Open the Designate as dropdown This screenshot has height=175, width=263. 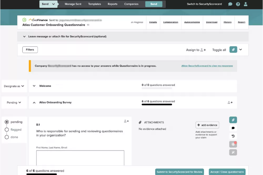[14, 86]
